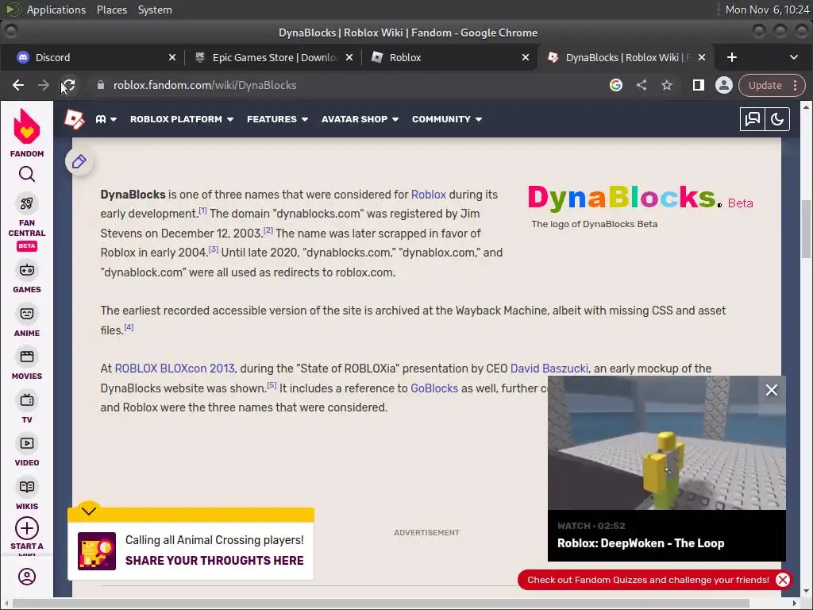This screenshot has width=813, height=610.
Task: Share this page icon in Chrome
Action: pyautogui.click(x=642, y=85)
